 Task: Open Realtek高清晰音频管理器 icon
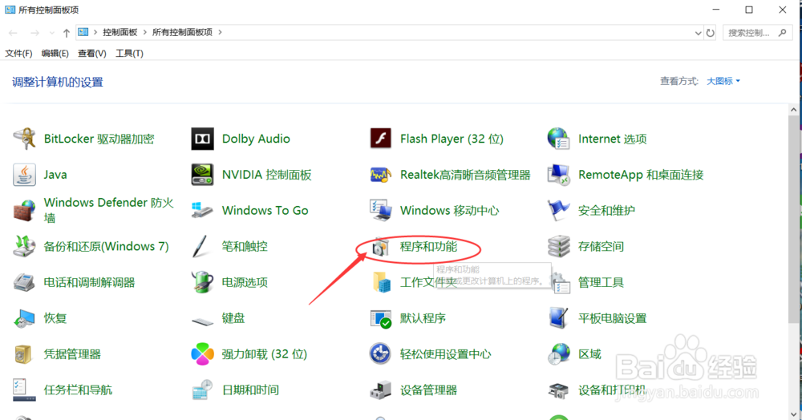(380, 175)
